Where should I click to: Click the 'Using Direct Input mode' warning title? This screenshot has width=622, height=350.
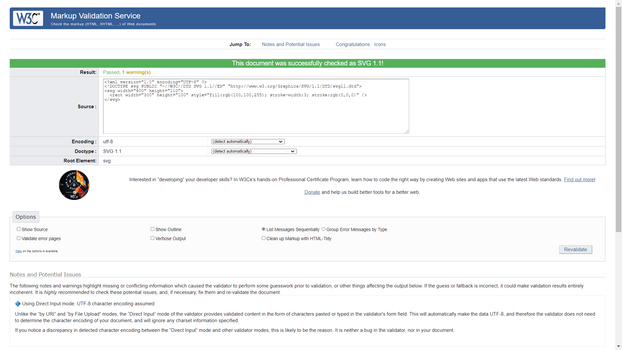[88, 304]
